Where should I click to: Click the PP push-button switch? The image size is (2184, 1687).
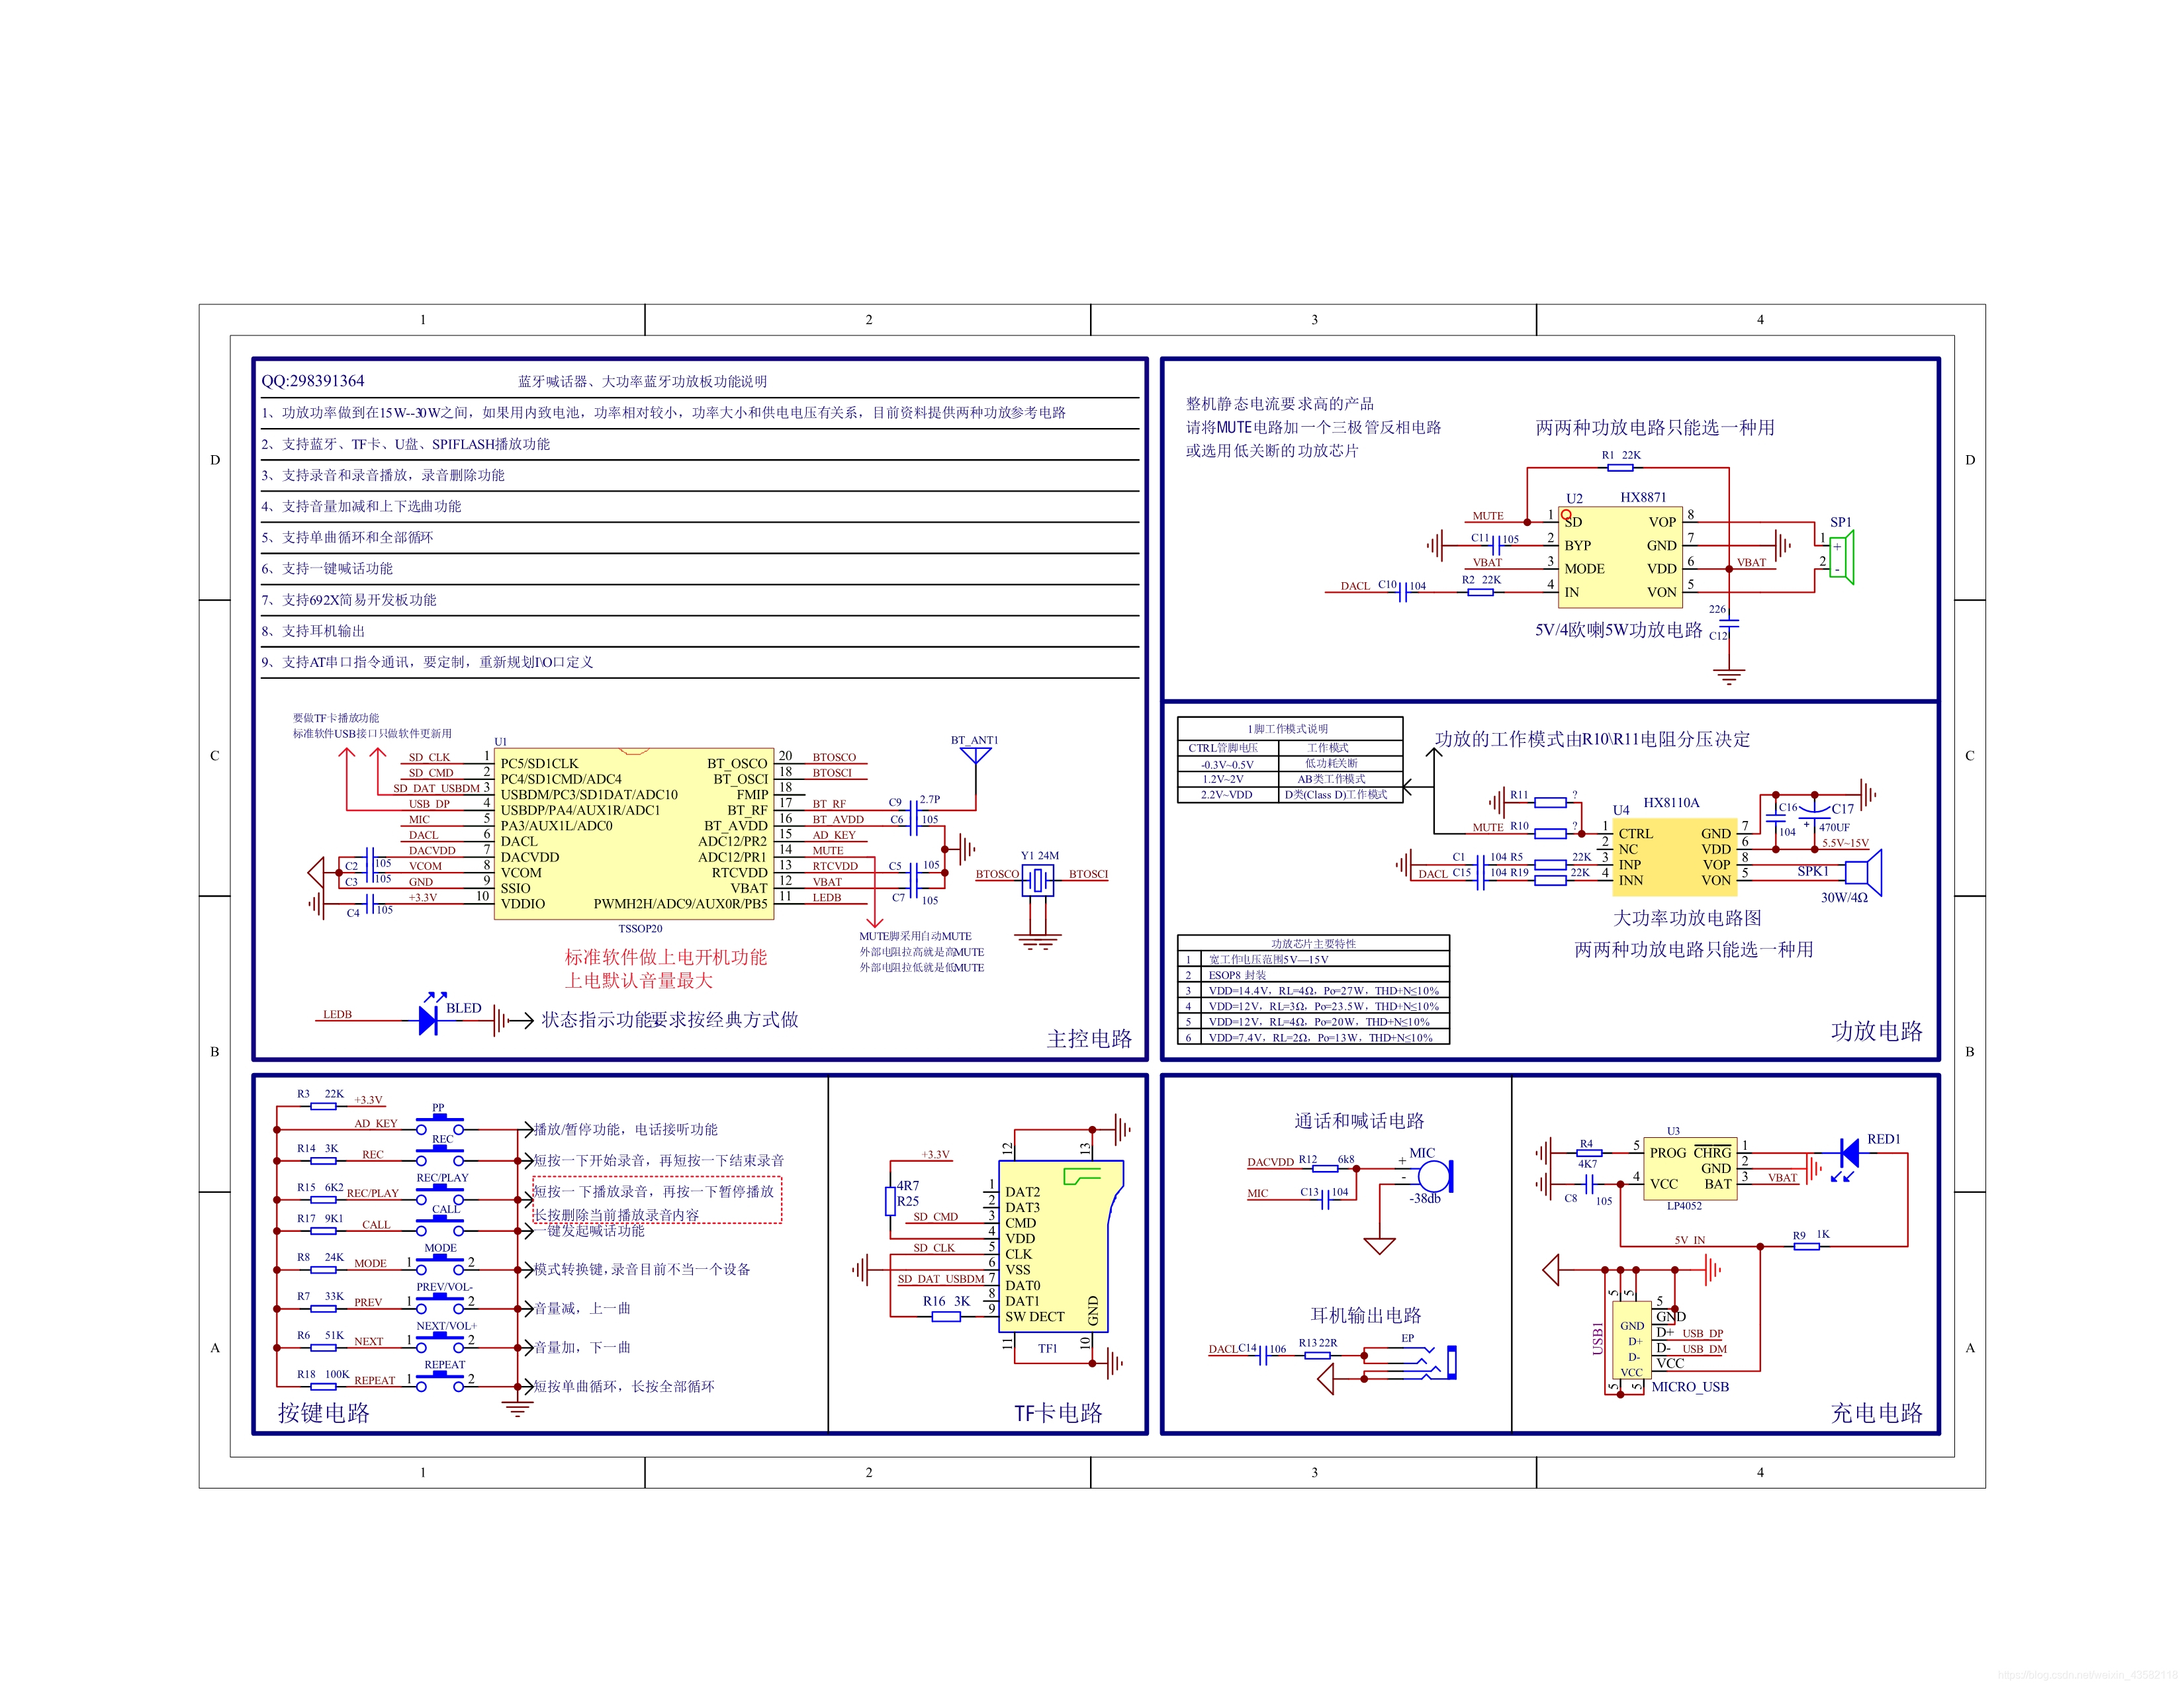click(439, 1124)
